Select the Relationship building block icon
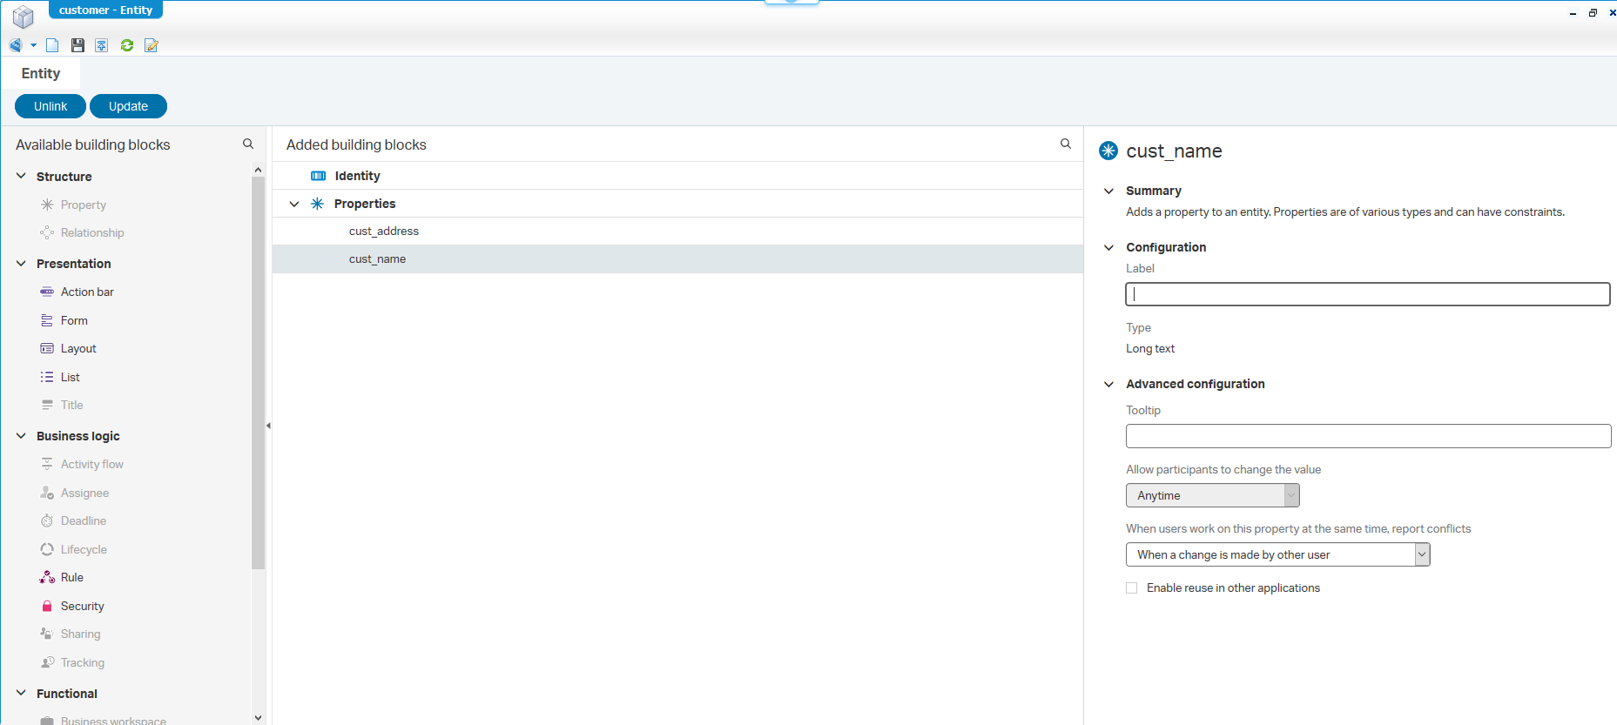Image resolution: width=1617 pixels, height=725 pixels. click(x=47, y=232)
